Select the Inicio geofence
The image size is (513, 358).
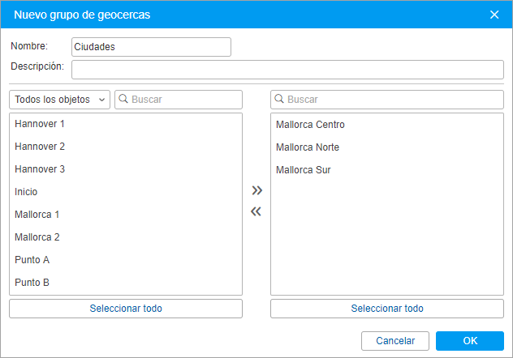click(126, 192)
